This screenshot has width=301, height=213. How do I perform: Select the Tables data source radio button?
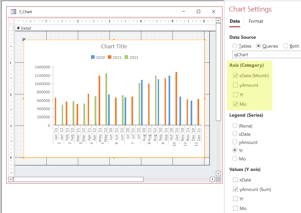pos(235,46)
